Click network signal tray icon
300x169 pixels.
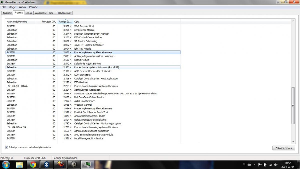270,165
